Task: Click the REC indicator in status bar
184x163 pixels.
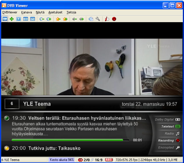Action: 109,160
